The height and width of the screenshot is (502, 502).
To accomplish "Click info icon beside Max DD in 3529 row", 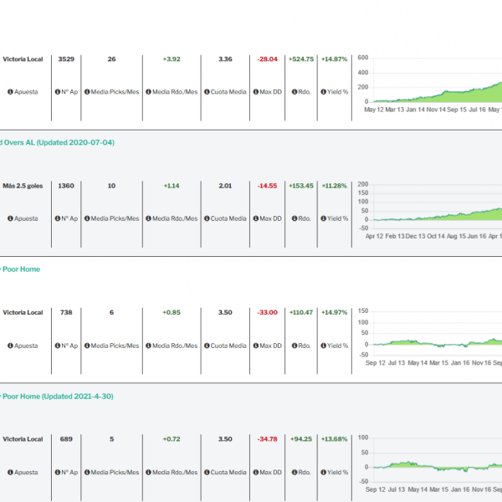I will point(256,92).
